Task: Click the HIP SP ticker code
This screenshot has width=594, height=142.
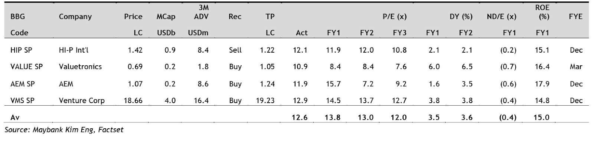Action: pyautogui.click(x=21, y=50)
